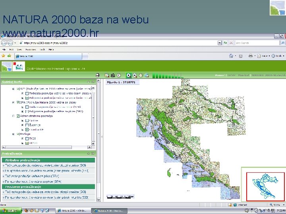Open the Favorites menu

[x=31, y=50]
